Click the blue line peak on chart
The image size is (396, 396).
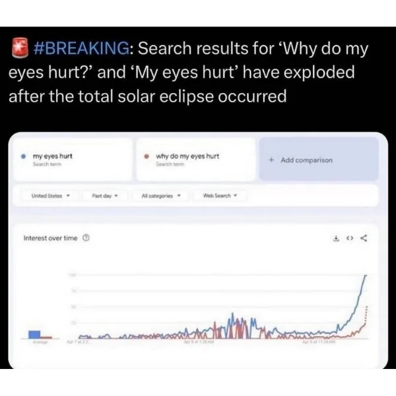(366, 276)
